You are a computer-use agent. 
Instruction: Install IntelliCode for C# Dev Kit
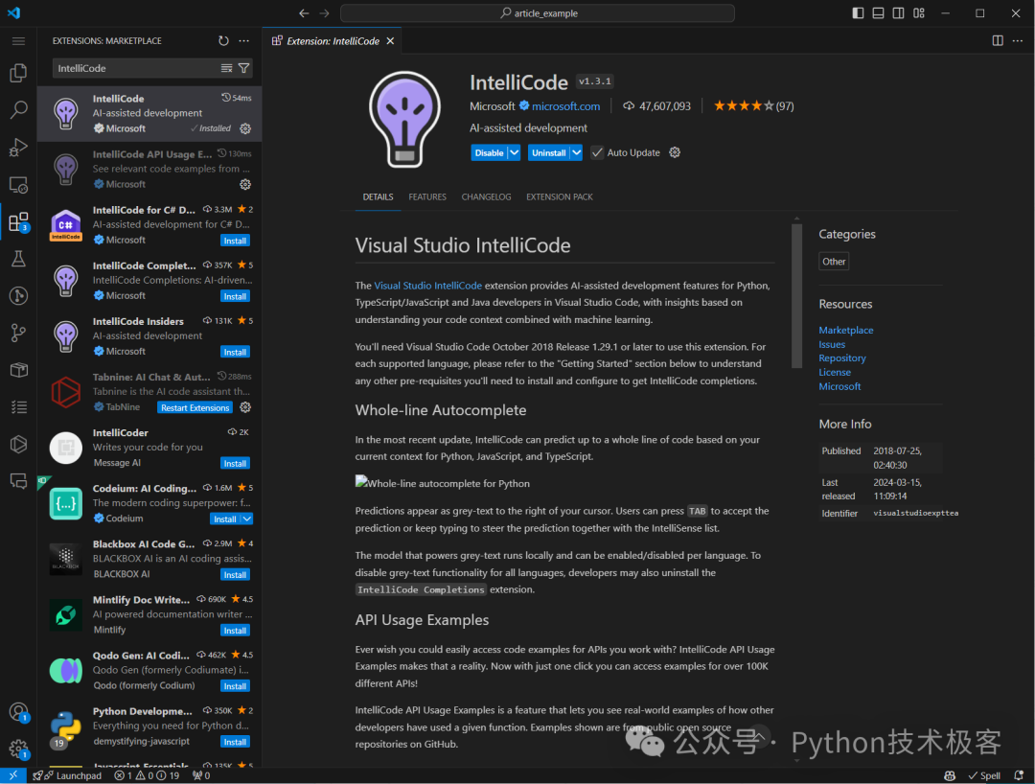[x=235, y=241]
